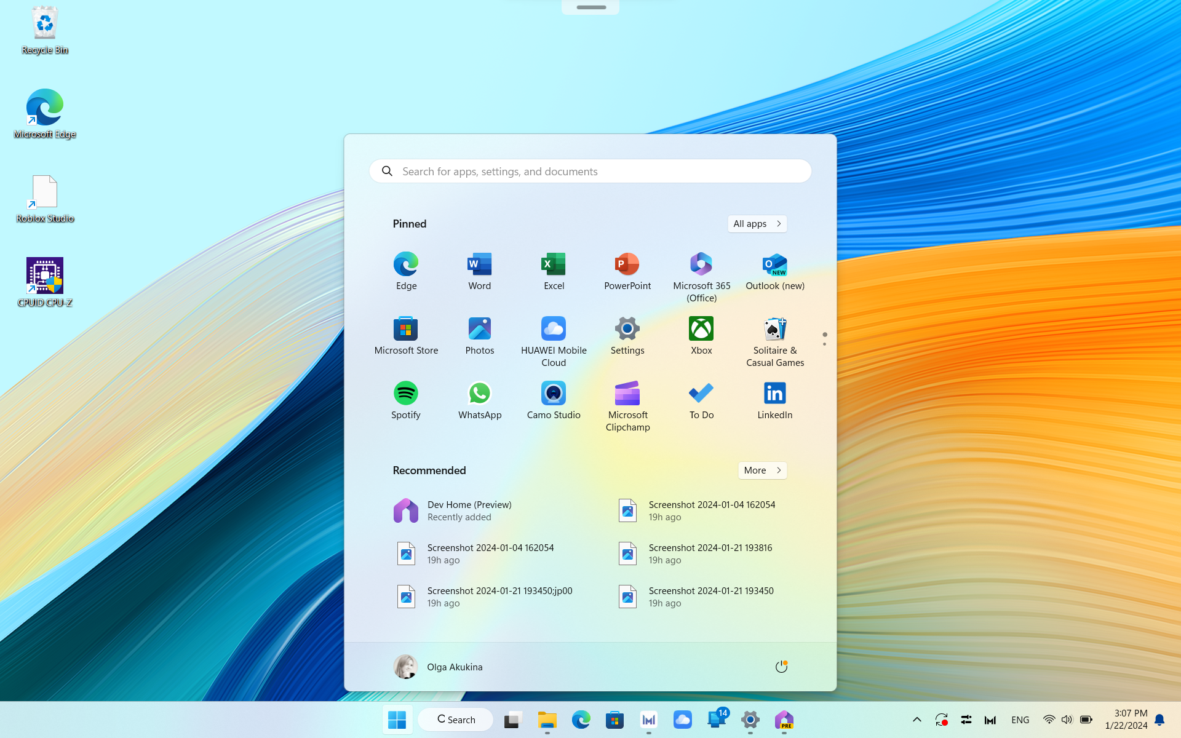Launch LinkedIn from pinned apps

coord(775,400)
